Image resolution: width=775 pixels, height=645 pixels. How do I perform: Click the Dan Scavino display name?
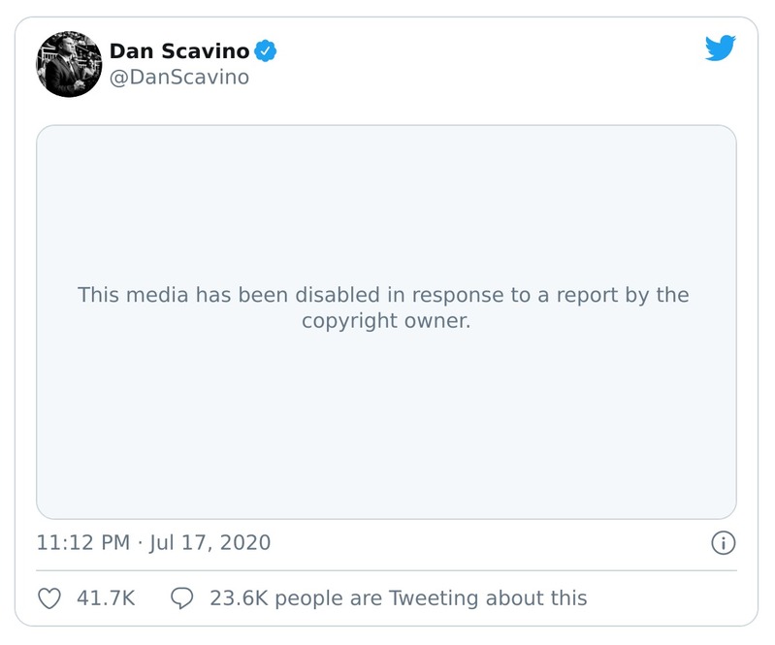[x=180, y=49]
